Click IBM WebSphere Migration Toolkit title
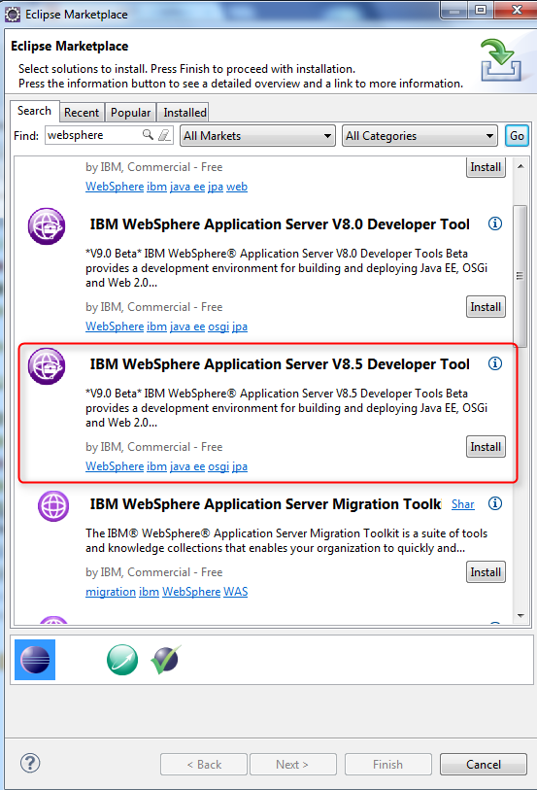The height and width of the screenshot is (790, 537). tap(266, 504)
